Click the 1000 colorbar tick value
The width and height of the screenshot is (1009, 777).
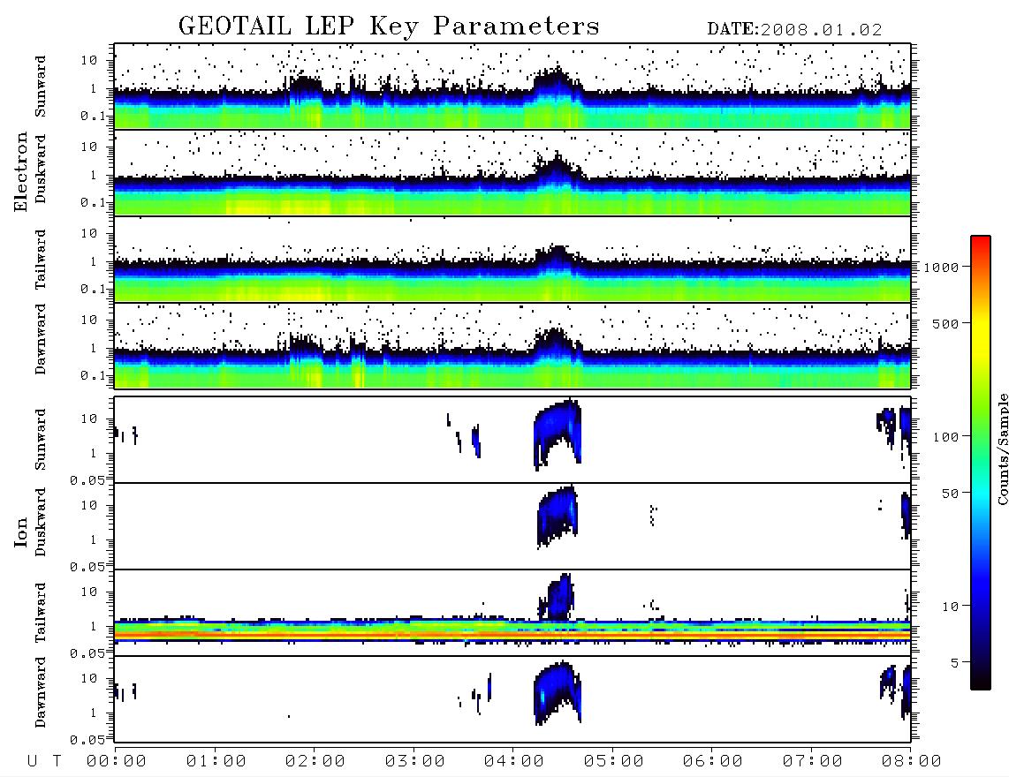pos(941,268)
